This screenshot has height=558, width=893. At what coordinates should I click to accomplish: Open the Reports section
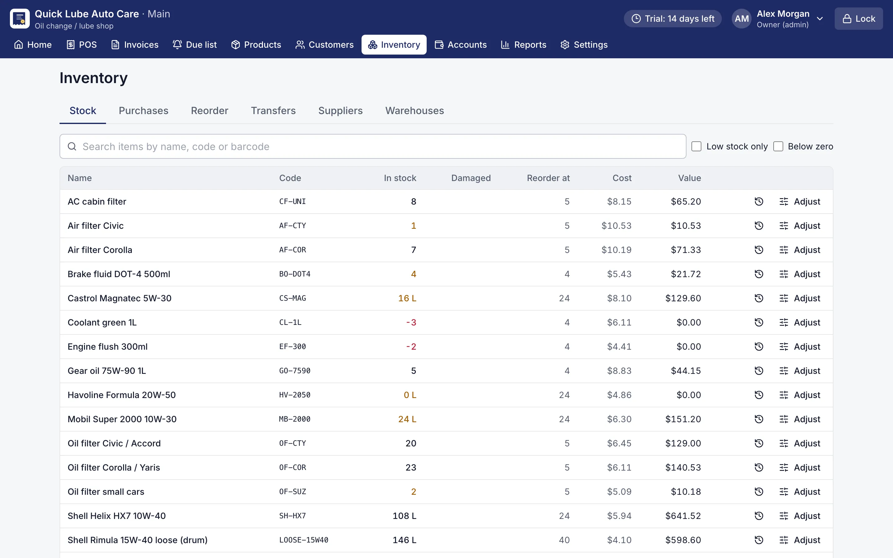click(x=523, y=45)
